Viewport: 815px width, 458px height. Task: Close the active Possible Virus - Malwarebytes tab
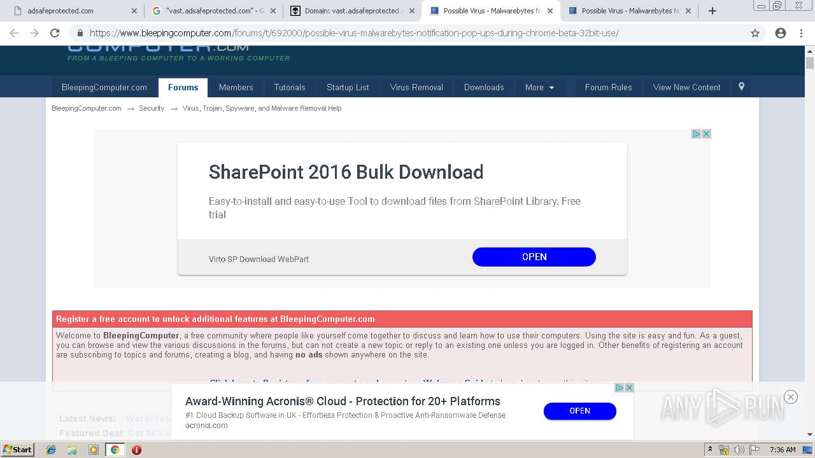tap(550, 11)
